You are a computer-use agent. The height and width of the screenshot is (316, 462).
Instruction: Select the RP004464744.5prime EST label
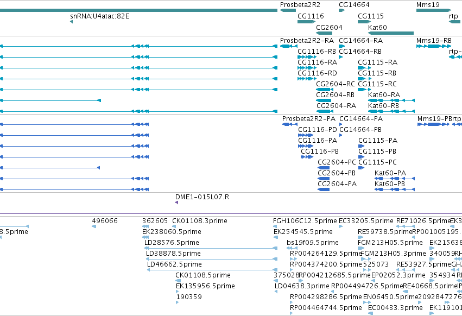(x=326, y=308)
